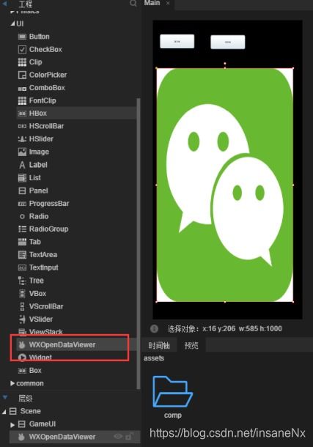Screen dimensions: 313x447
Task: Open the 预览 tab
Action: (191, 346)
